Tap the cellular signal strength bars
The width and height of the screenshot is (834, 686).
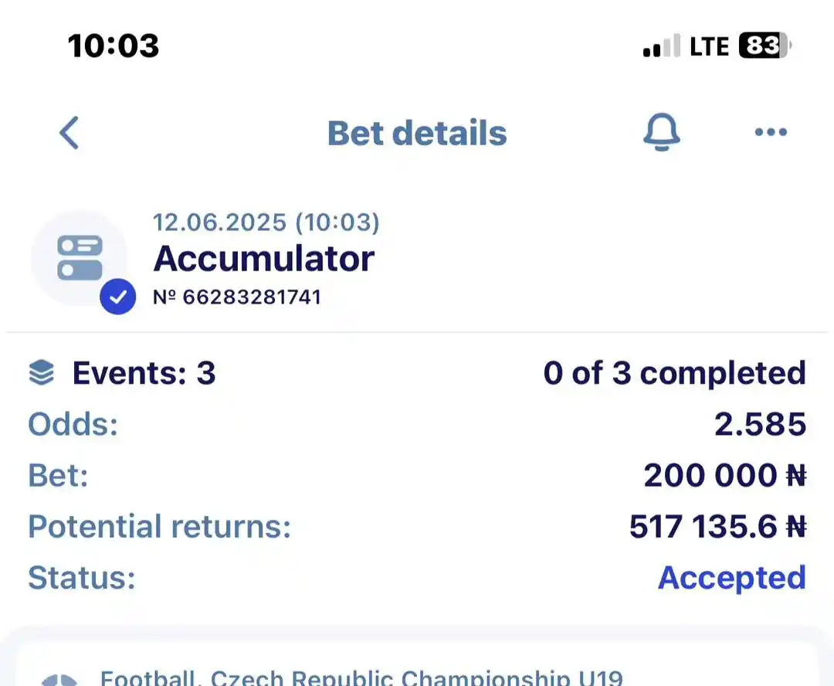(x=661, y=46)
